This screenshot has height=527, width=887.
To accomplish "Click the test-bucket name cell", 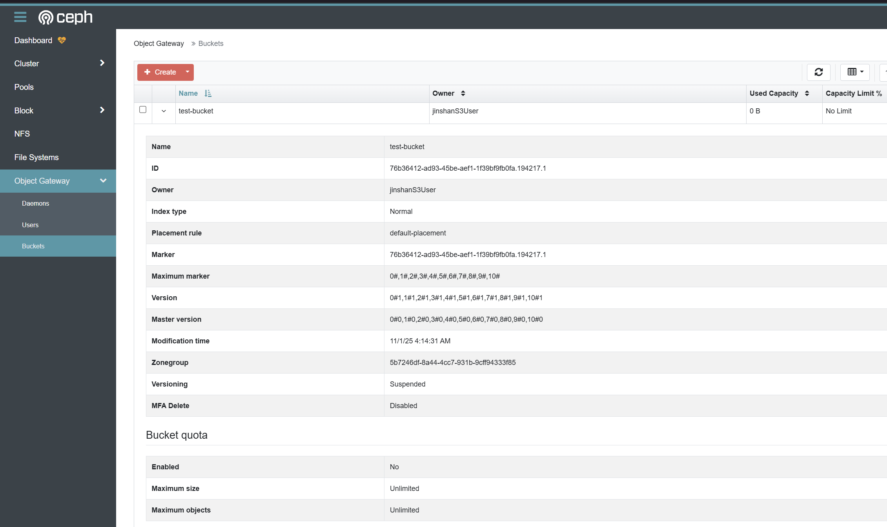I will tap(196, 111).
